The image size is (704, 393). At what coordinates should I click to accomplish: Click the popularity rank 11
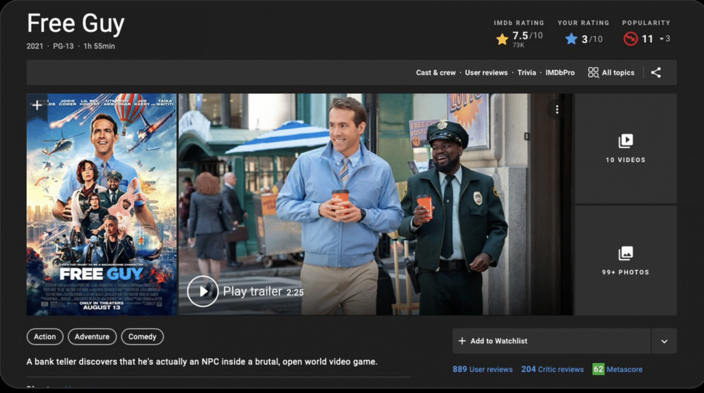pos(647,39)
